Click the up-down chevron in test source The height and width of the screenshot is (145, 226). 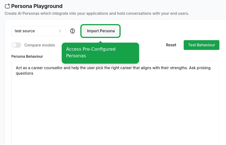(x=60, y=31)
